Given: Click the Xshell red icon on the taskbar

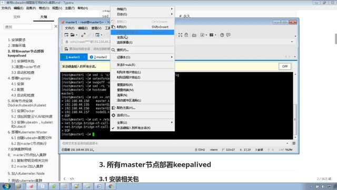Looking at the screenshot, I should (32, 186).
